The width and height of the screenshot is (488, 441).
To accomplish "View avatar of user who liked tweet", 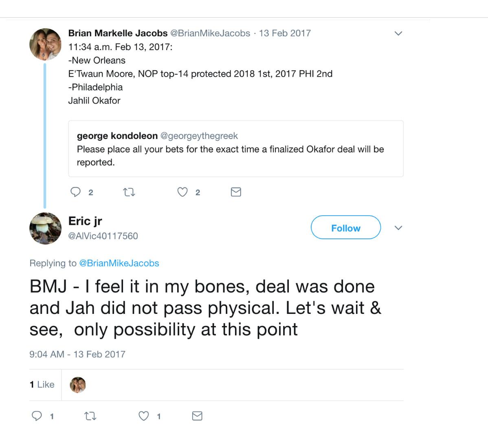I will point(78,385).
